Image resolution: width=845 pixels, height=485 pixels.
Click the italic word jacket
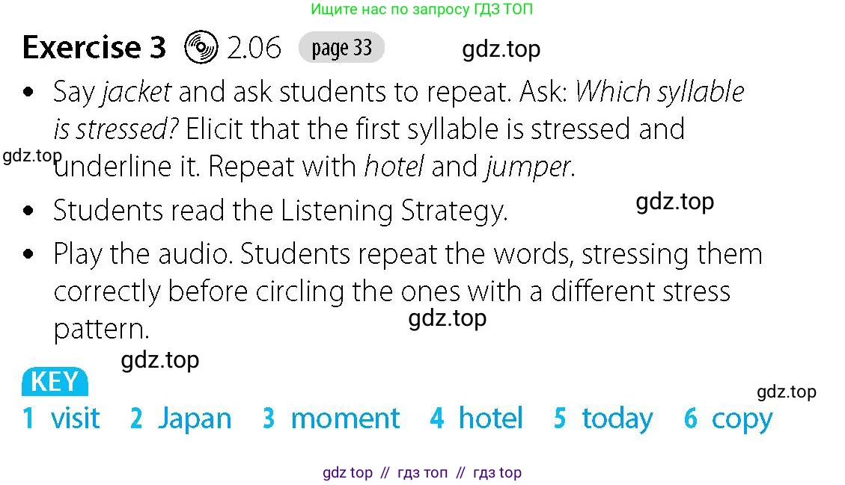(x=136, y=92)
